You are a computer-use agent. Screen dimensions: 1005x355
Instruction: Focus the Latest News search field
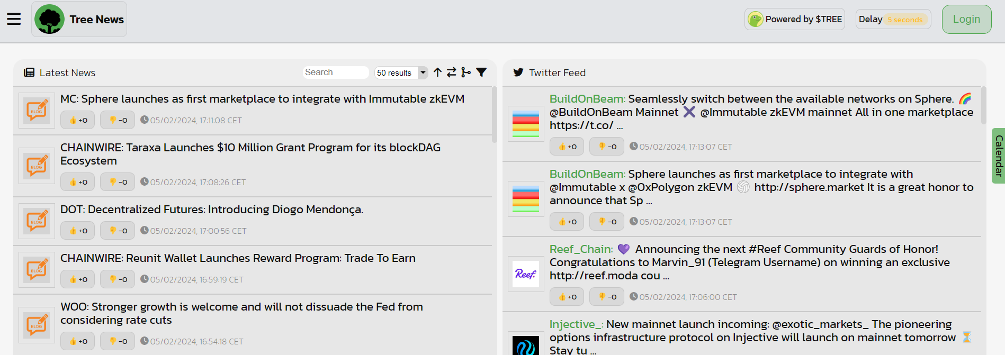[336, 72]
